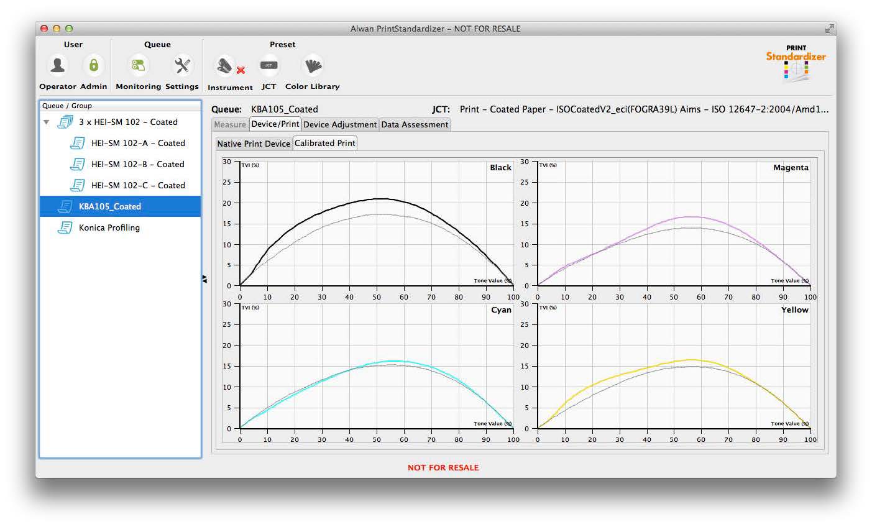
Task: Switch to Operator user mode
Action: 58,65
